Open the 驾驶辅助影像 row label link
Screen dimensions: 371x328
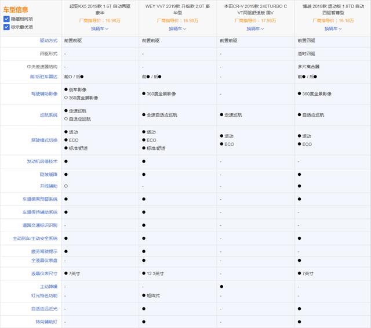tap(44, 93)
